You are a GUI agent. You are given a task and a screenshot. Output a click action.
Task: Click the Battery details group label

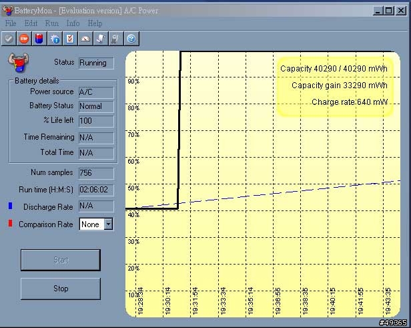[x=37, y=81]
